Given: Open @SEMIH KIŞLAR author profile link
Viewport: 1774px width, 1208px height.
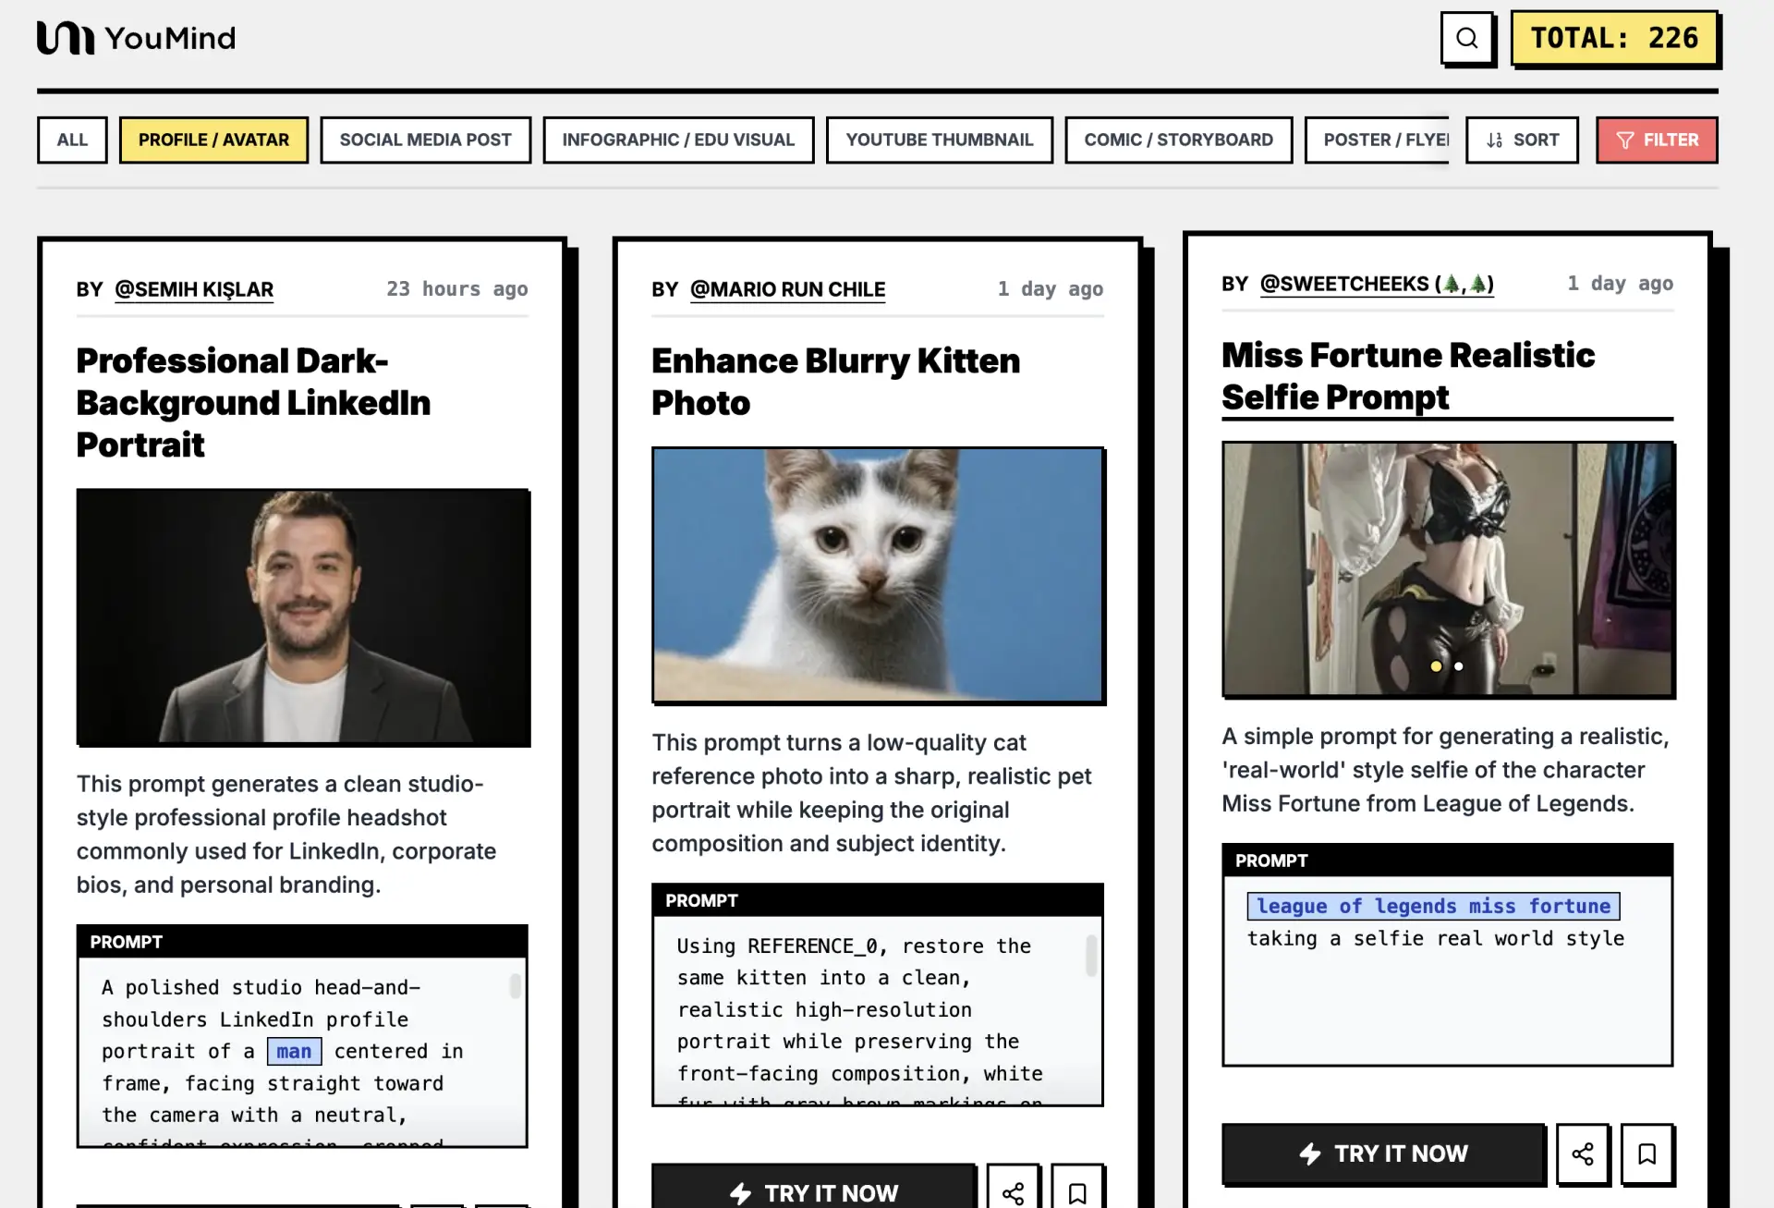Looking at the screenshot, I should coord(194,289).
